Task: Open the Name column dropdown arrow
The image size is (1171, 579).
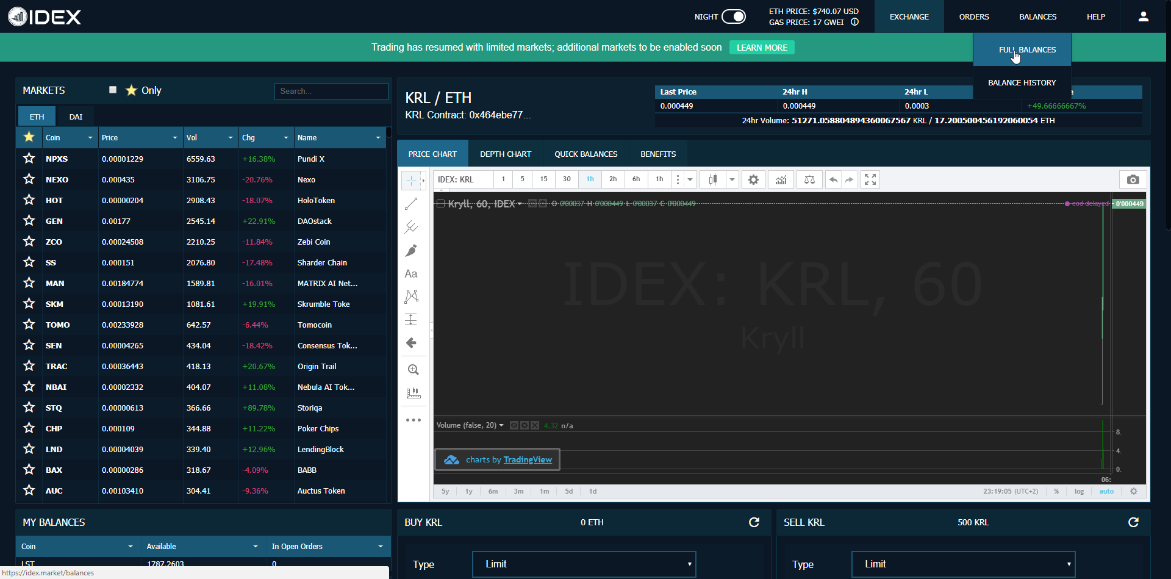Action: click(378, 138)
